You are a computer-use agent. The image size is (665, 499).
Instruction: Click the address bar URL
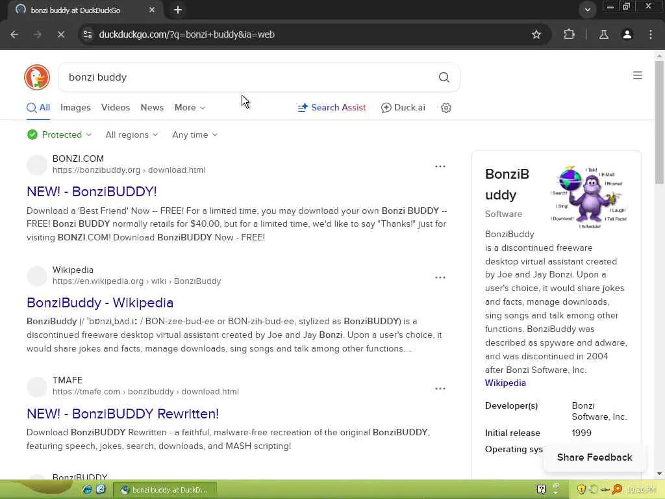186,34
